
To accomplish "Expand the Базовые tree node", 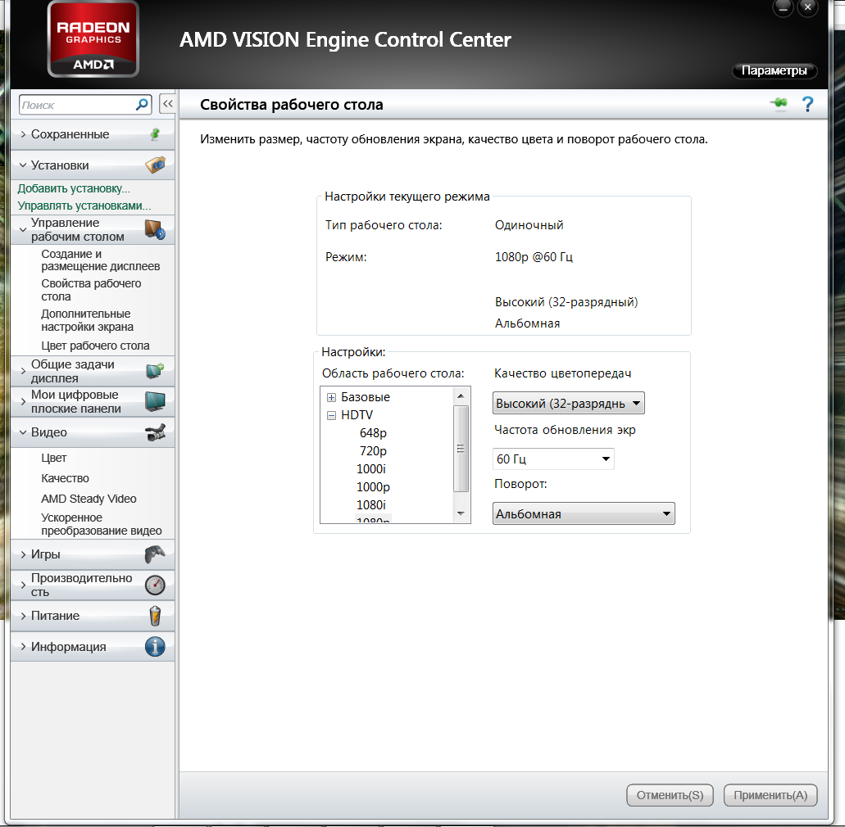I will (331, 397).
